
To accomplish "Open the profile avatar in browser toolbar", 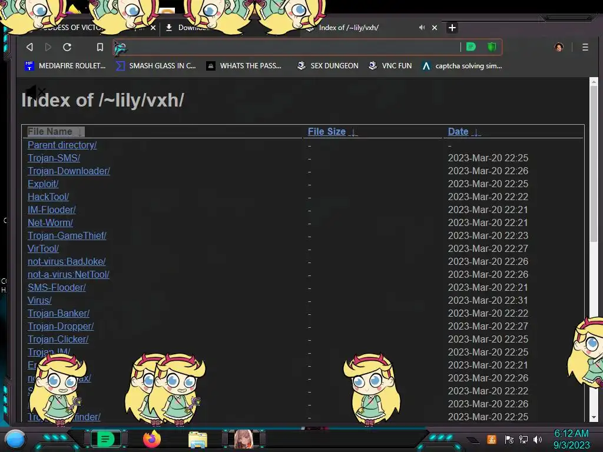I will 559,47.
